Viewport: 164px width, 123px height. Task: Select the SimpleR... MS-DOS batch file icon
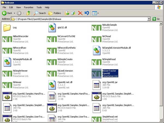pyautogui.click(x=96, y=96)
